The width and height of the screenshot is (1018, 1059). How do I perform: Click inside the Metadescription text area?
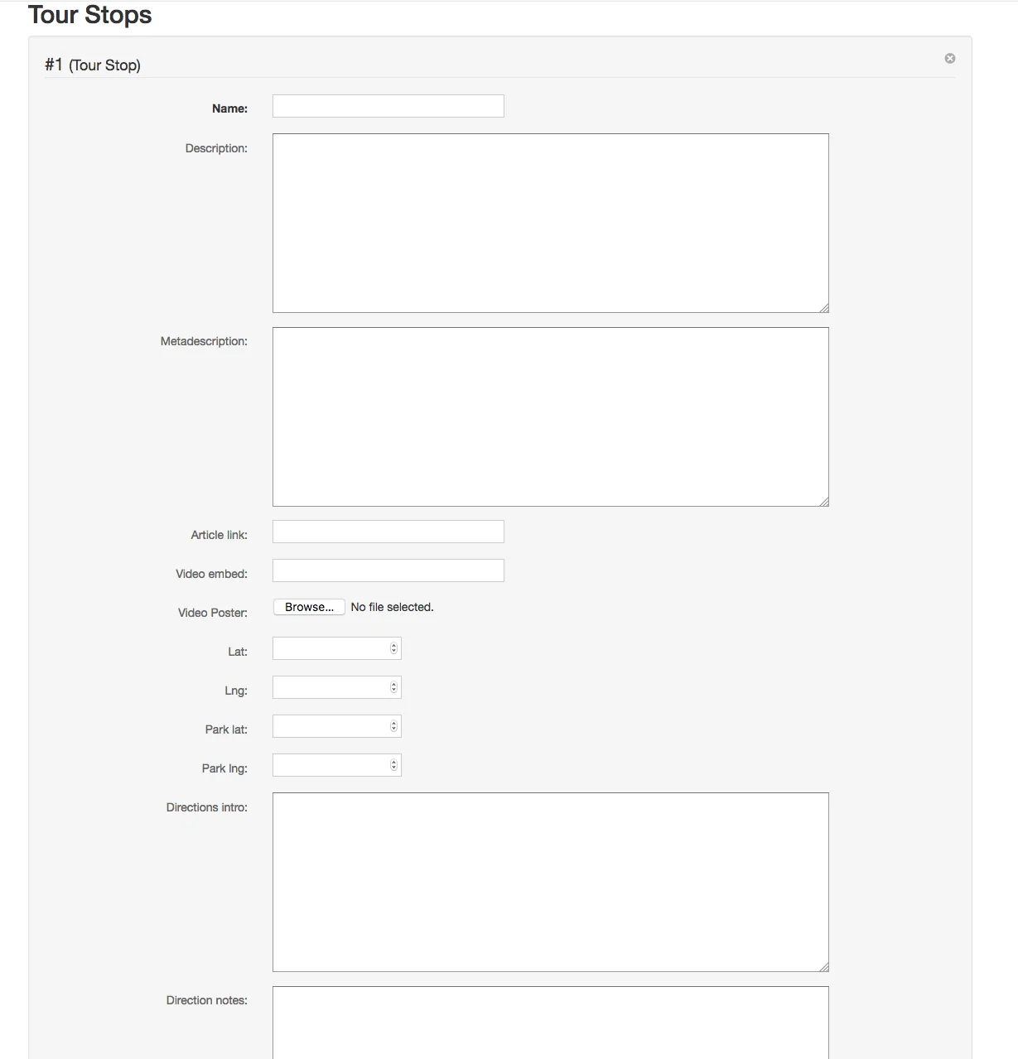(551, 416)
